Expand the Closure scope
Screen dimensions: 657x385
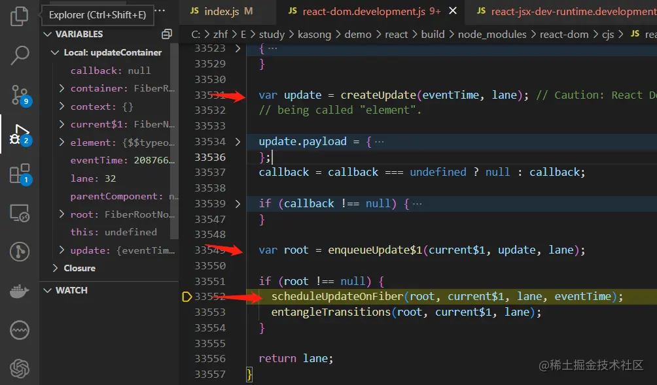pos(55,268)
